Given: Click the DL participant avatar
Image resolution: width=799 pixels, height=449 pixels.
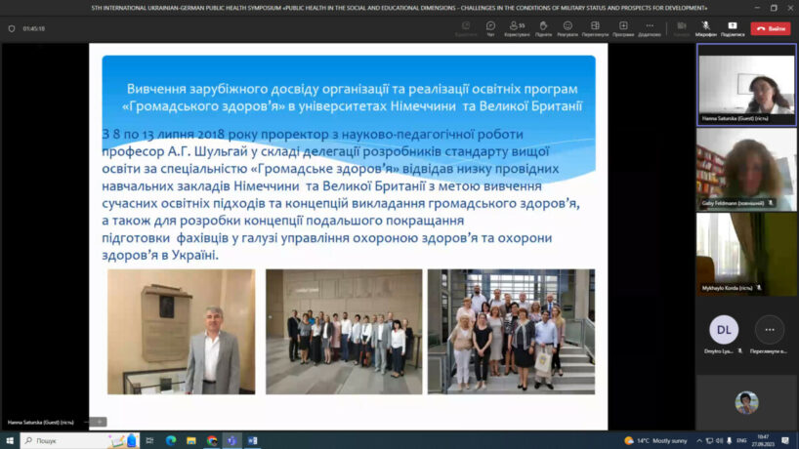Looking at the screenshot, I should pyautogui.click(x=723, y=329).
